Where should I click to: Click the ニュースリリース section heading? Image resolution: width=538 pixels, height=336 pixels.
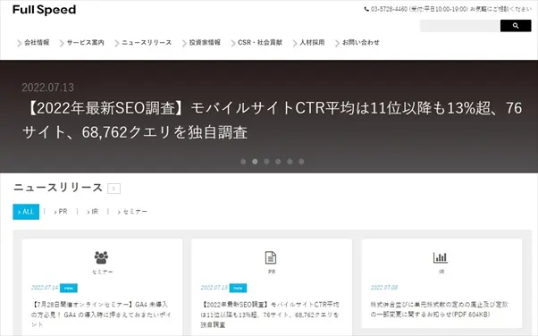pos(58,188)
